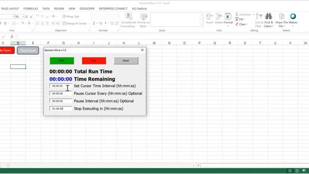Open the number format combo box
The height and width of the screenshot is (174, 309).
tap(105, 16)
